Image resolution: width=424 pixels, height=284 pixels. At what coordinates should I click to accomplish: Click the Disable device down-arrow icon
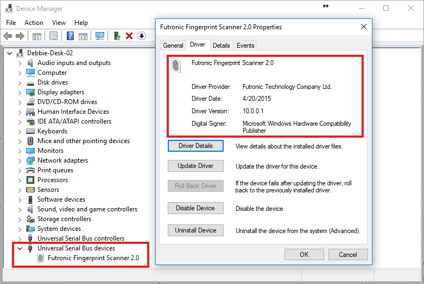point(141,36)
